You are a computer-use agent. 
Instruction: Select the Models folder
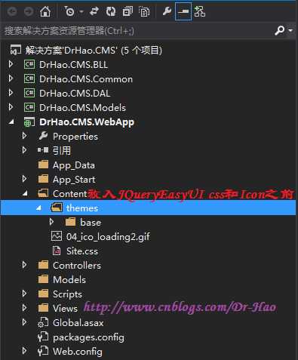69,280
